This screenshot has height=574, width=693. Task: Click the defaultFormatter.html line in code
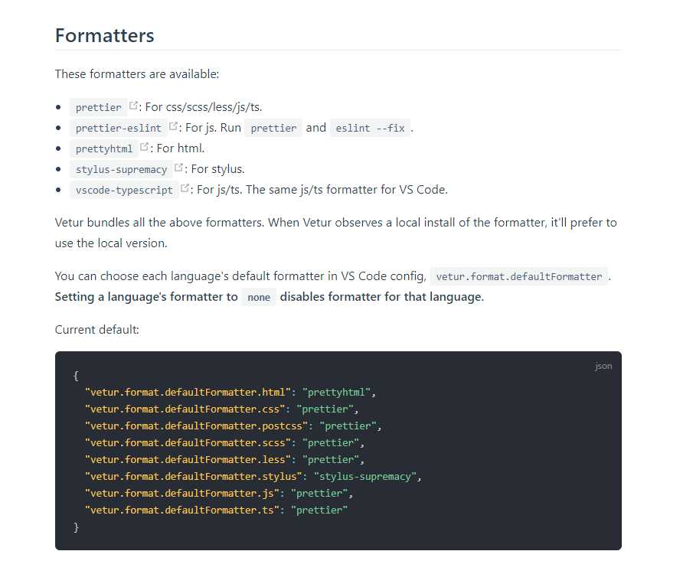pos(230,393)
